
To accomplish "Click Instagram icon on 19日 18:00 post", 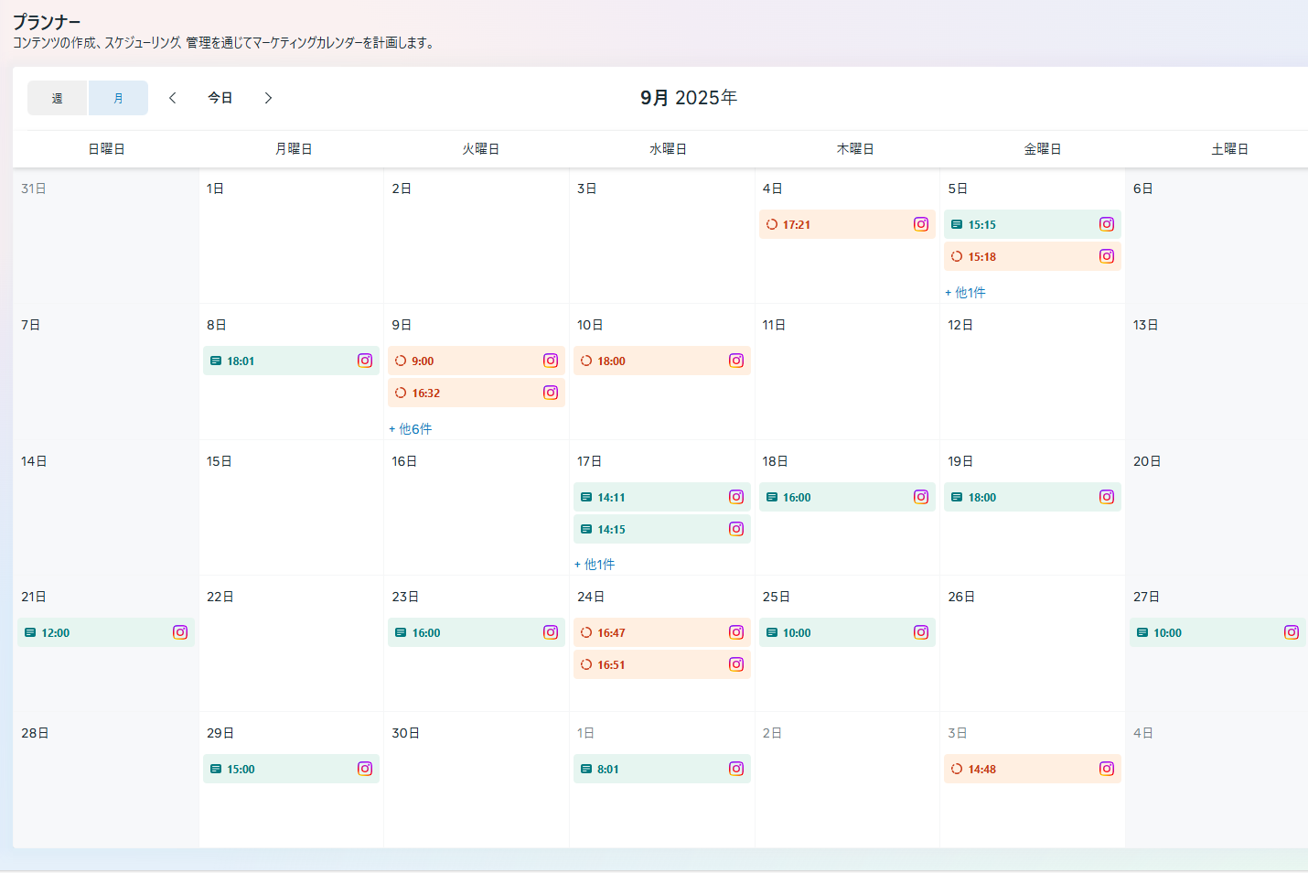I will [1106, 497].
